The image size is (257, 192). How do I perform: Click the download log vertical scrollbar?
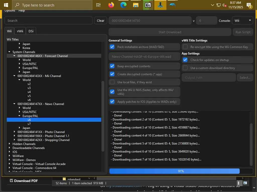pyautogui.click(x=251, y=144)
